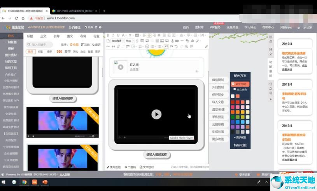Screen dimensions: 317x191
Task: Play the 虹之间 audio track
Action: (121, 67)
